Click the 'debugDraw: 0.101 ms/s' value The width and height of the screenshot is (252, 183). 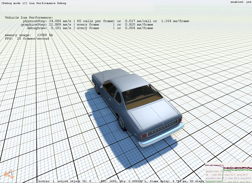49,28
